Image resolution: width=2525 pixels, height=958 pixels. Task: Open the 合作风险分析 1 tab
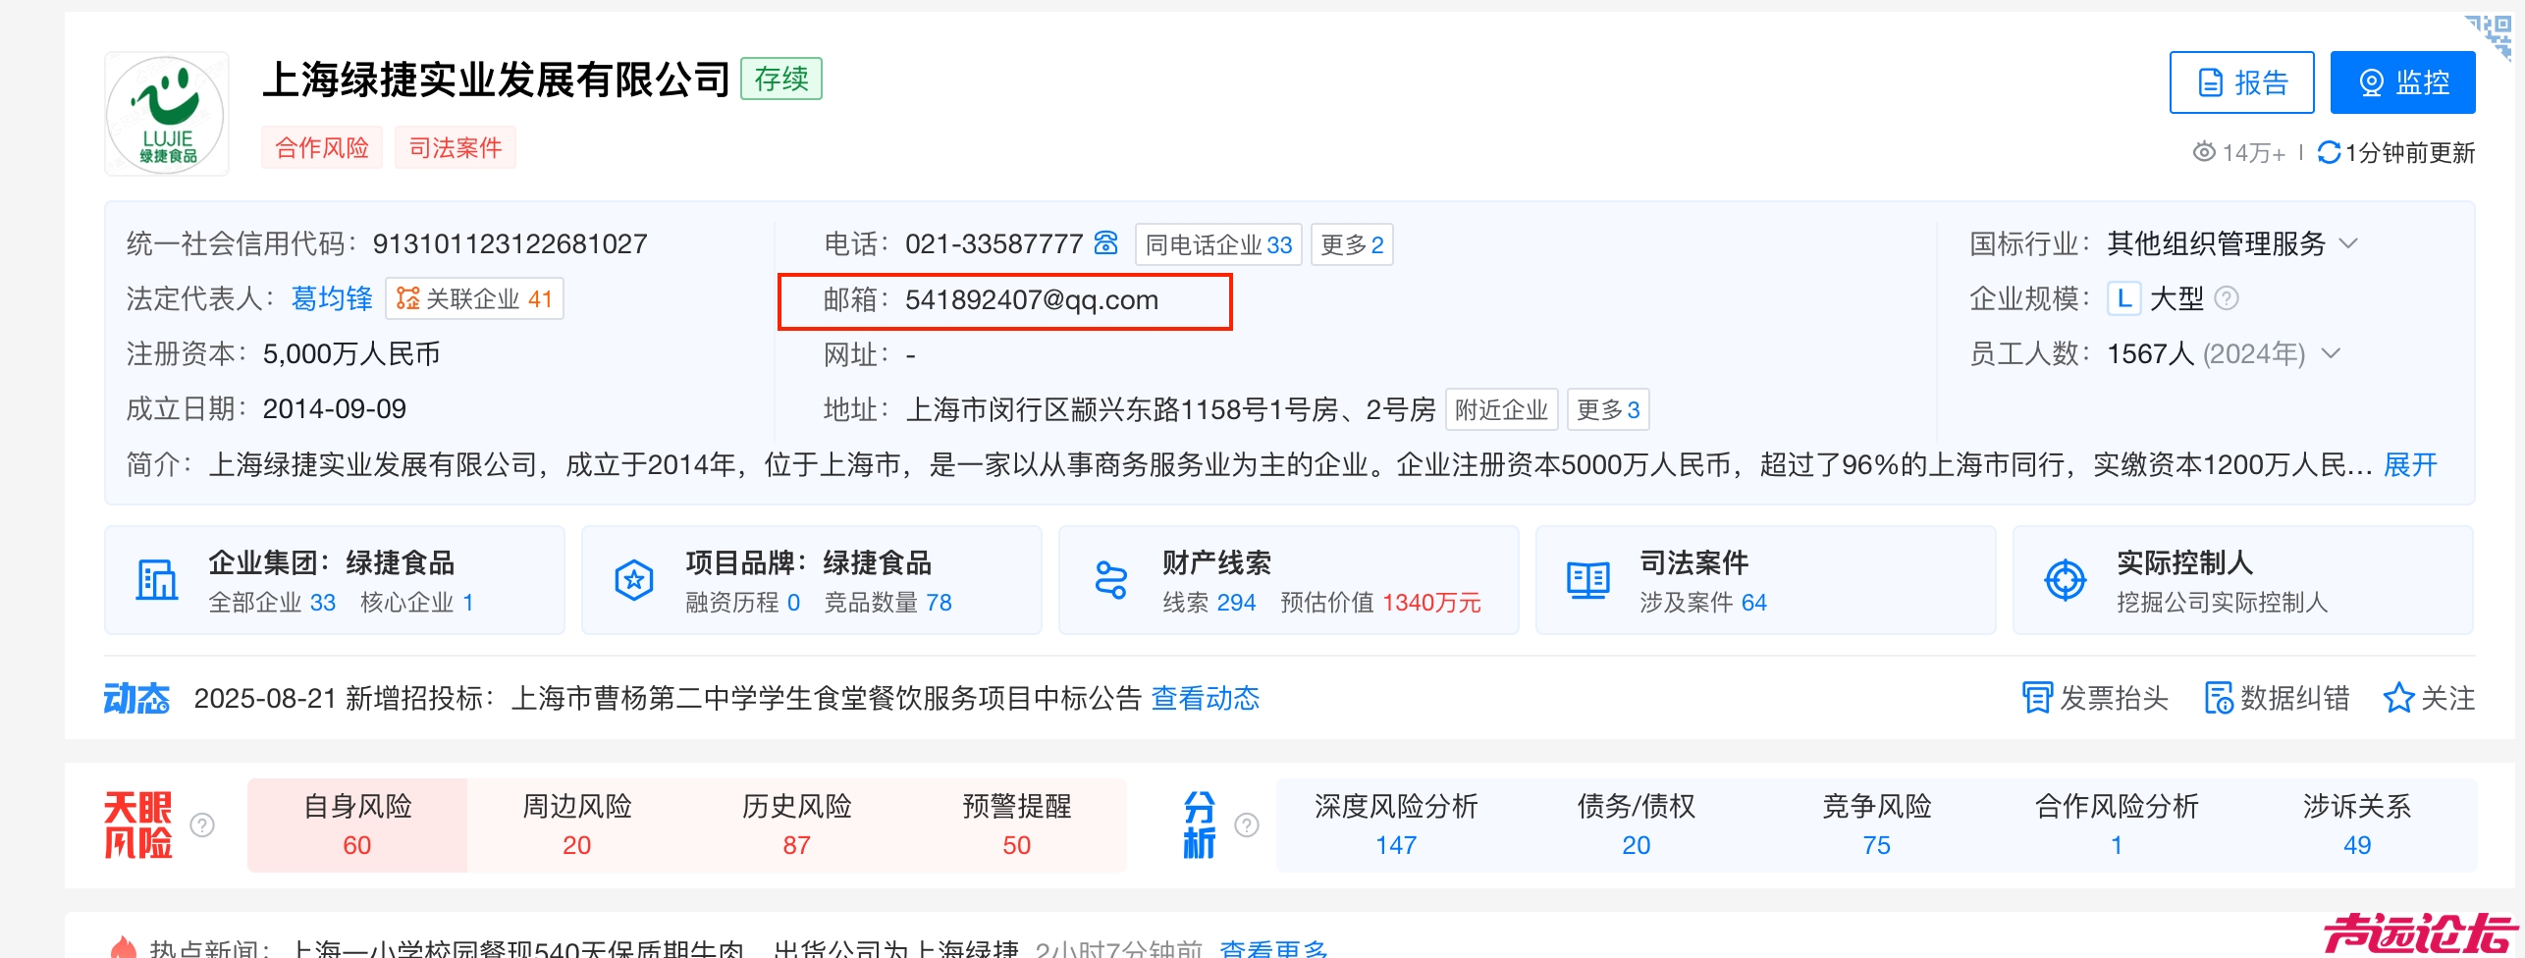(x=2117, y=825)
